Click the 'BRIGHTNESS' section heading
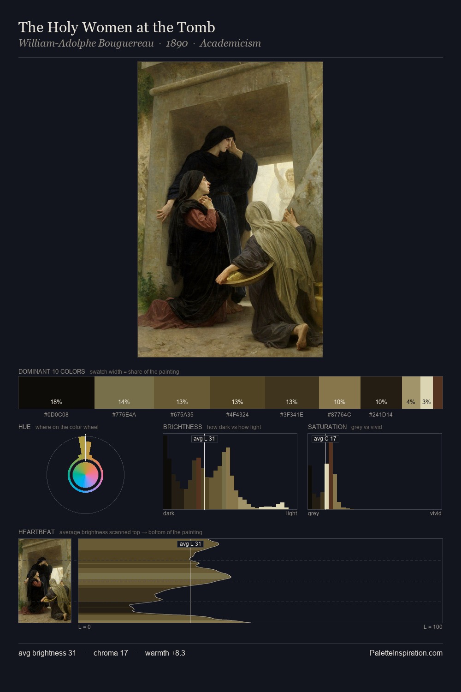Screen dimensions: 461x692 point(183,427)
